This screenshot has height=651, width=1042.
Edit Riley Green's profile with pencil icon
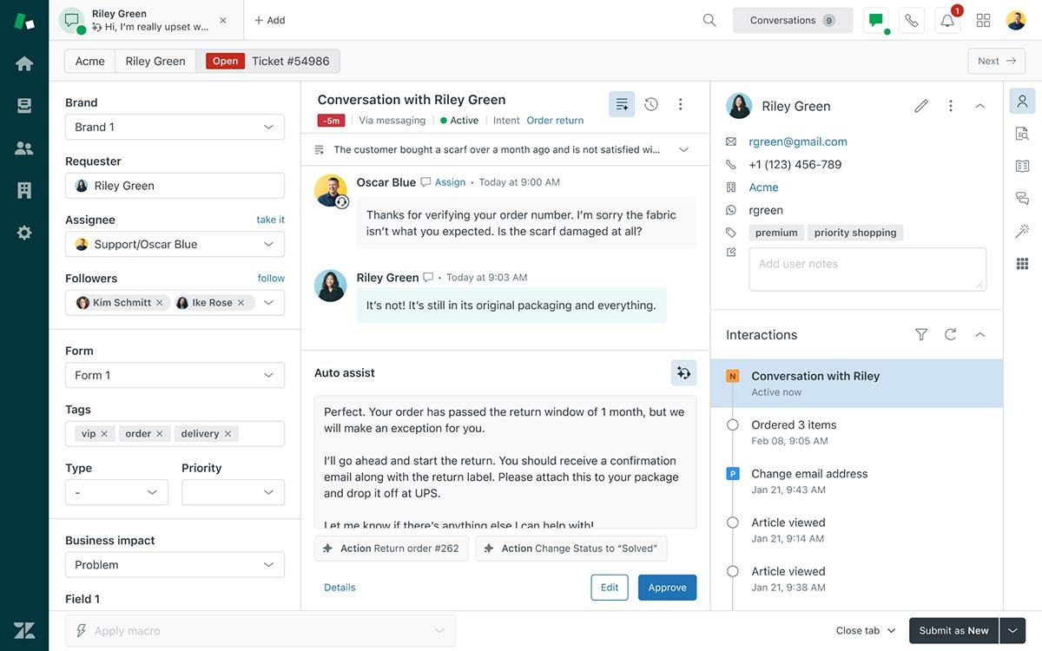point(921,106)
